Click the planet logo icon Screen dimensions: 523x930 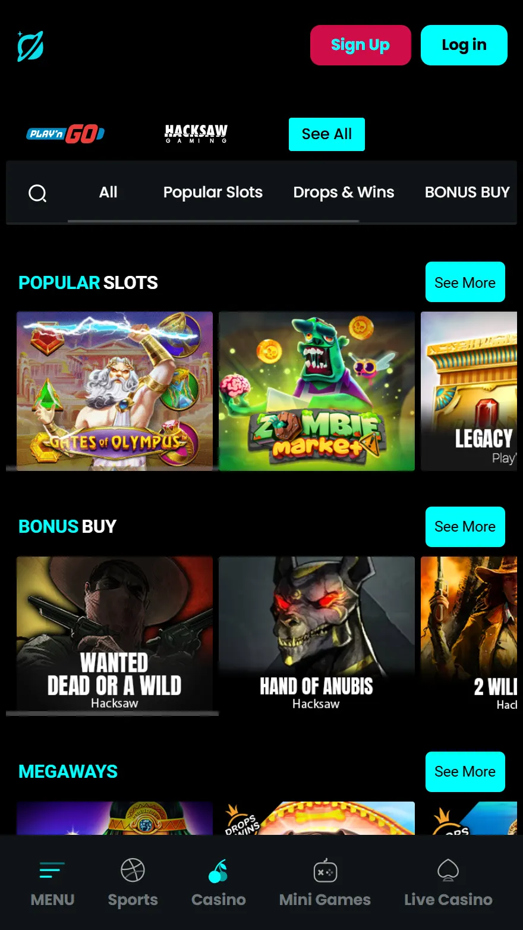(30, 46)
